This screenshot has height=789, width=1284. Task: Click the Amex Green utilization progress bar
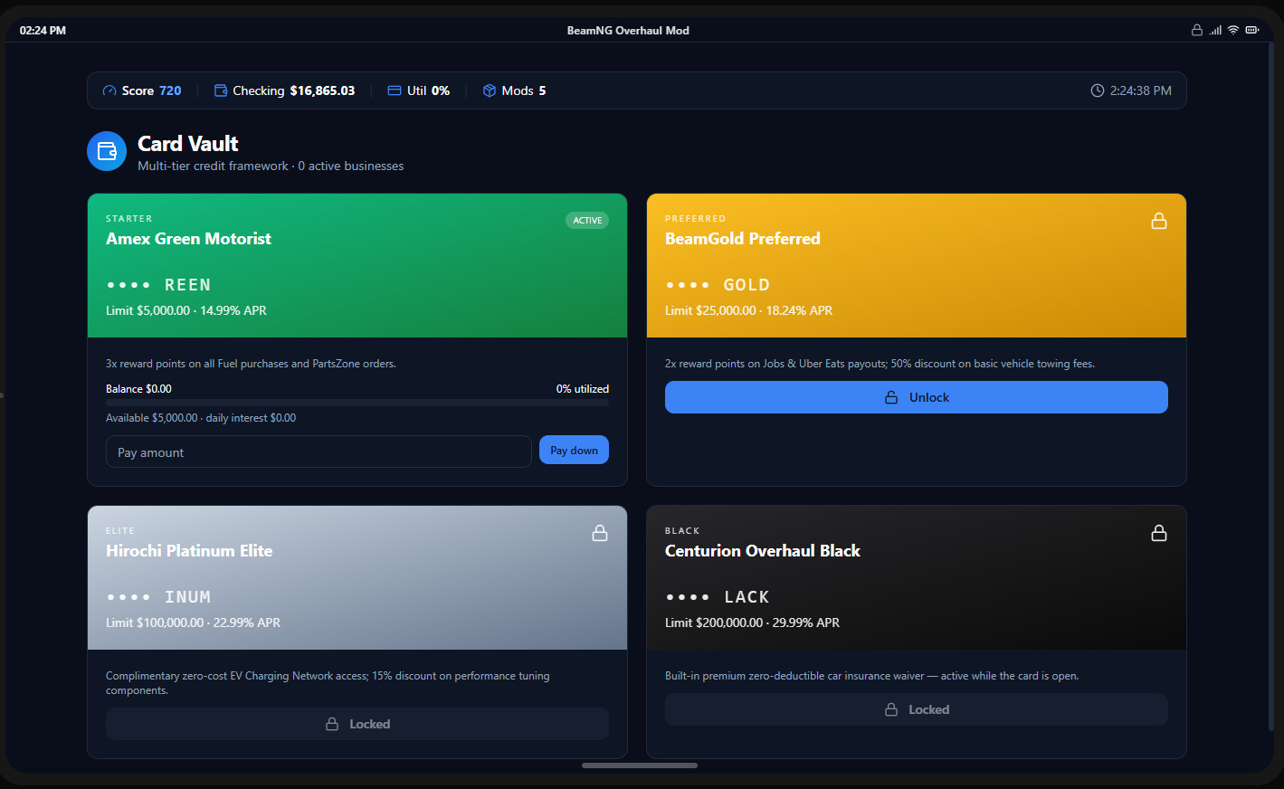click(357, 403)
